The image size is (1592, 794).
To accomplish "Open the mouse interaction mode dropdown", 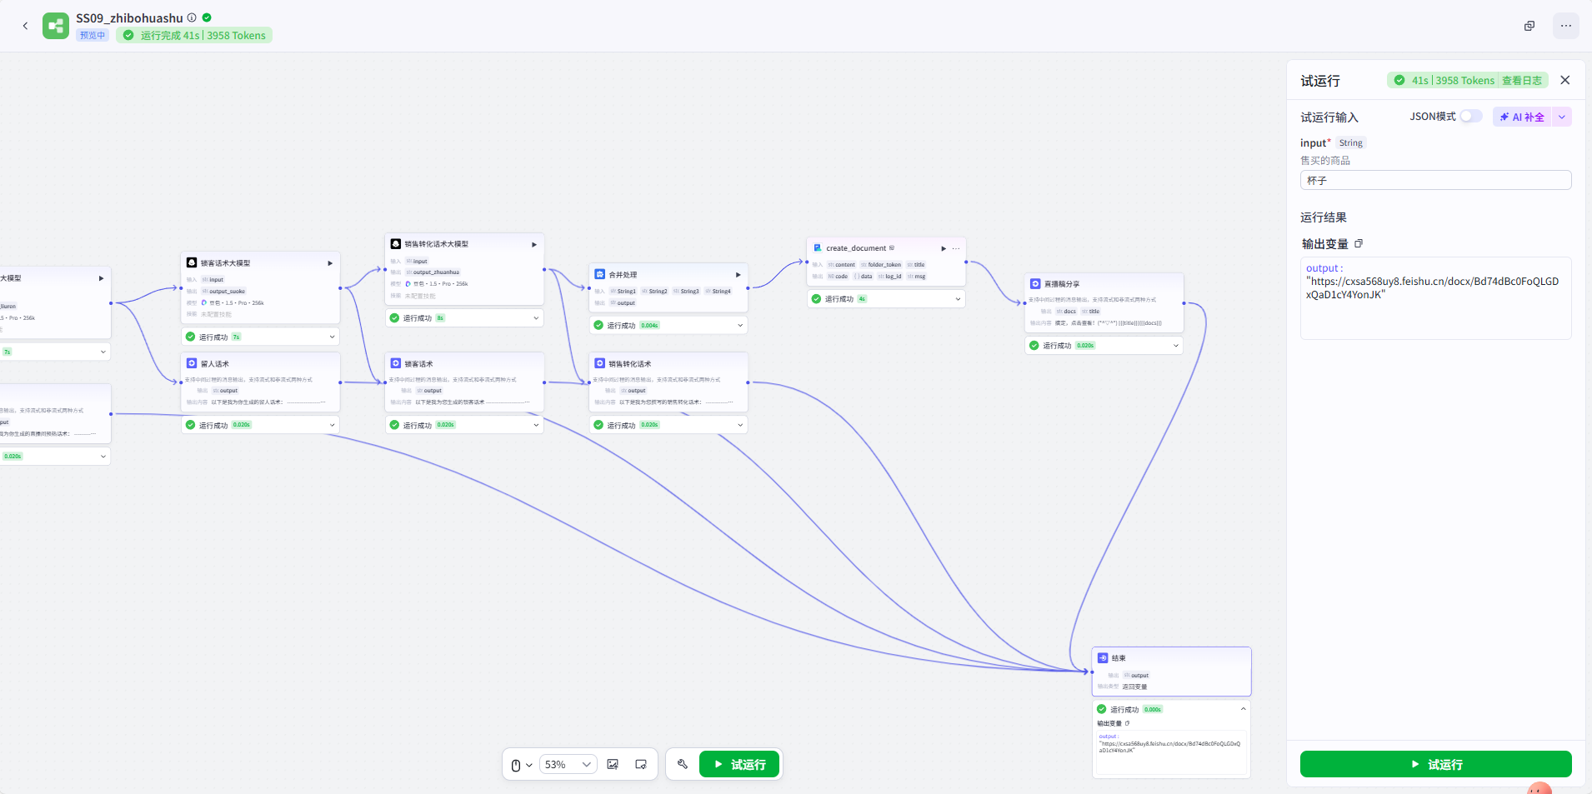I will click(522, 765).
